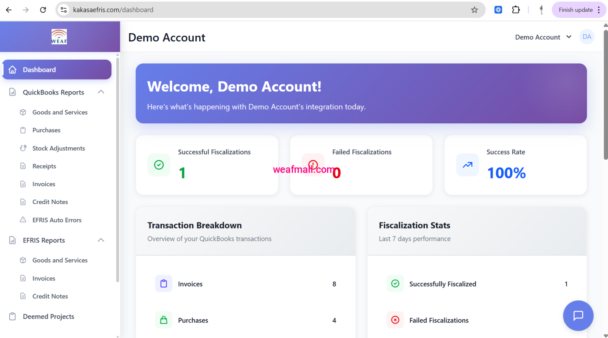Open the Demo Account dropdown in the header
This screenshot has height=338, width=608.
coord(543,37)
